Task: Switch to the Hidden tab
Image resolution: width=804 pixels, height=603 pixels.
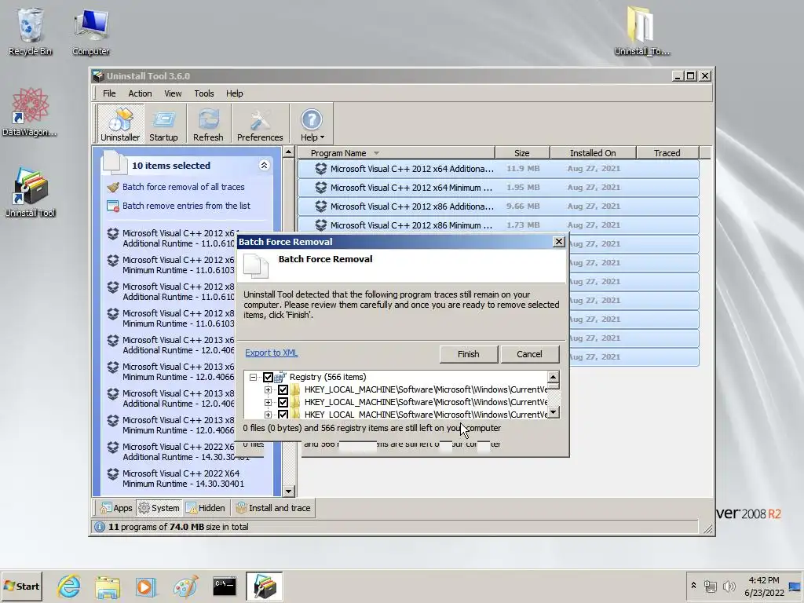Action: coord(205,508)
